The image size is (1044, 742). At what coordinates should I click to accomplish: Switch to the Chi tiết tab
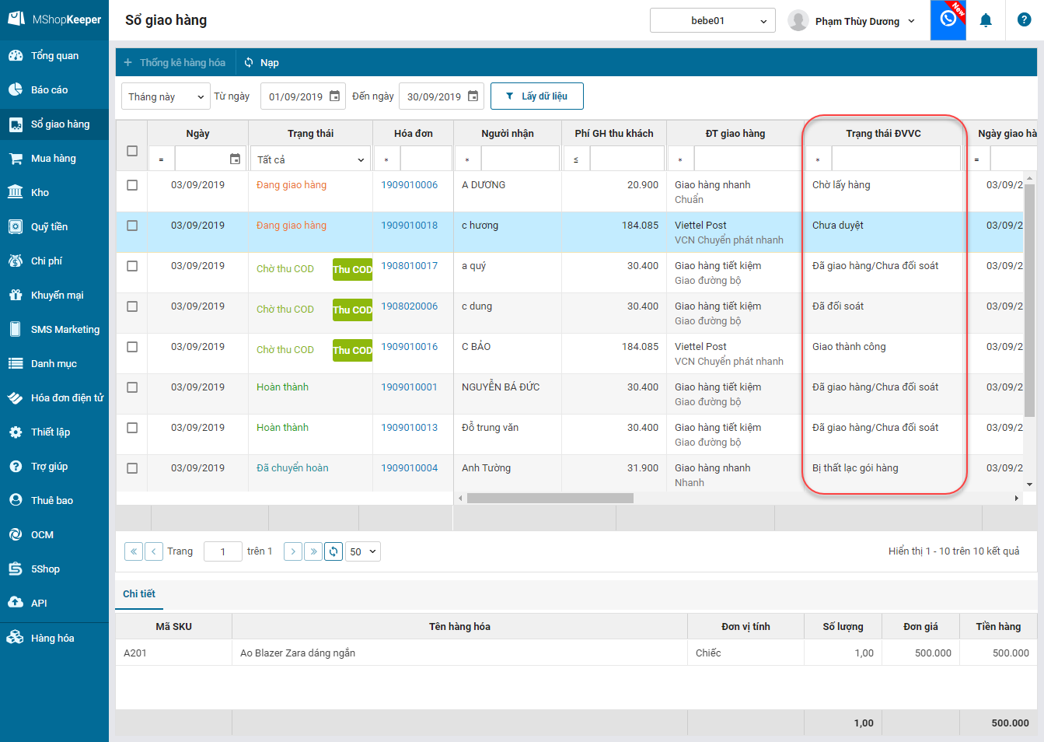[139, 593]
